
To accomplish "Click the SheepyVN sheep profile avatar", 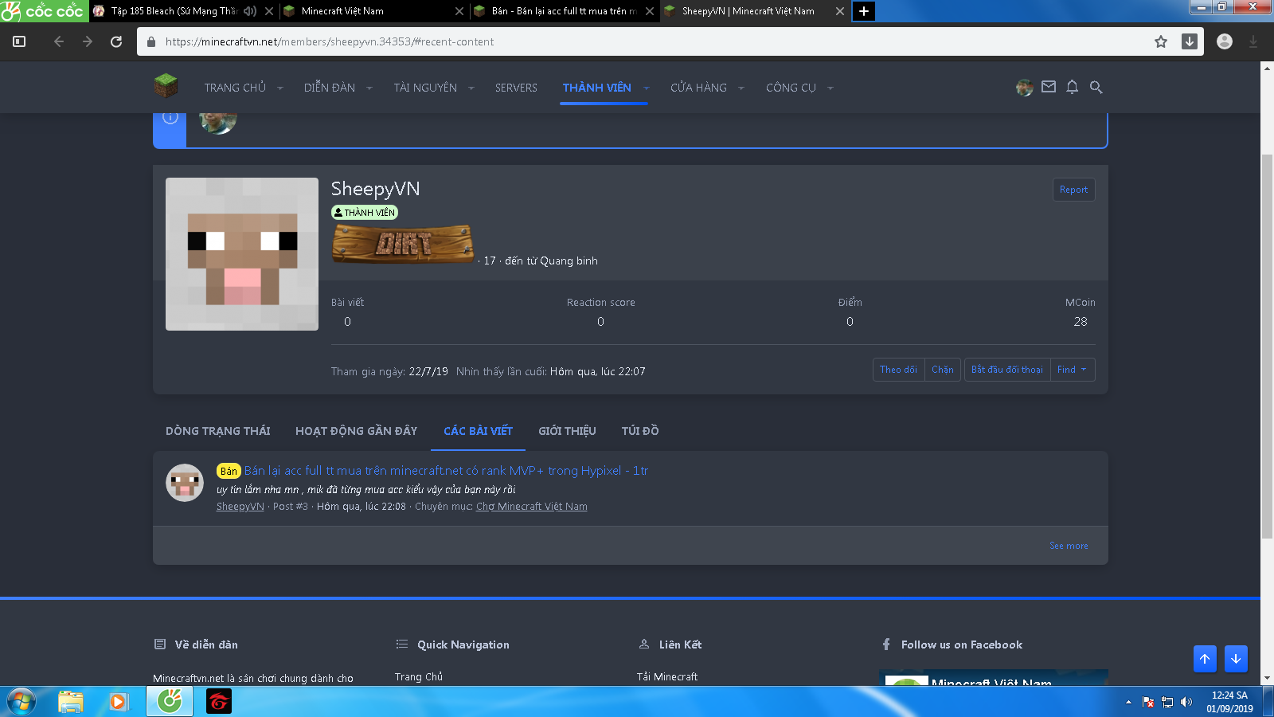I will 242,254.
